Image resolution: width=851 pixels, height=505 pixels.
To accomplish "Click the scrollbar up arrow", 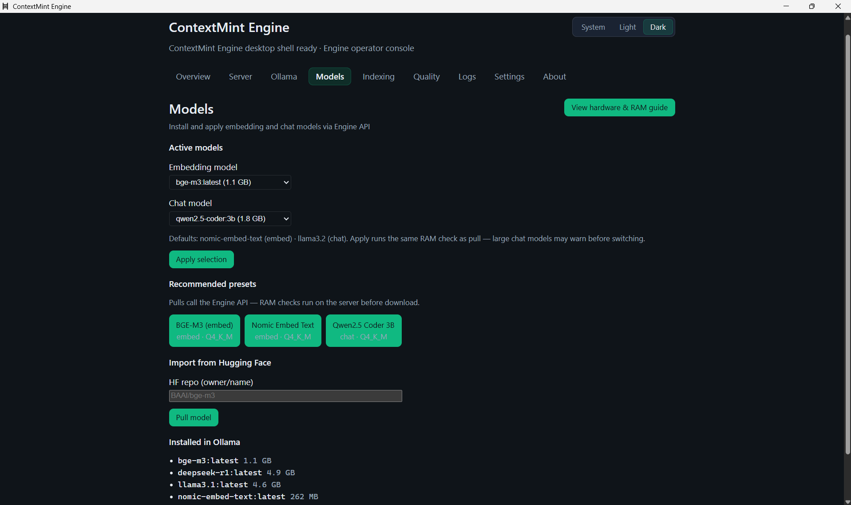I will [x=847, y=17].
